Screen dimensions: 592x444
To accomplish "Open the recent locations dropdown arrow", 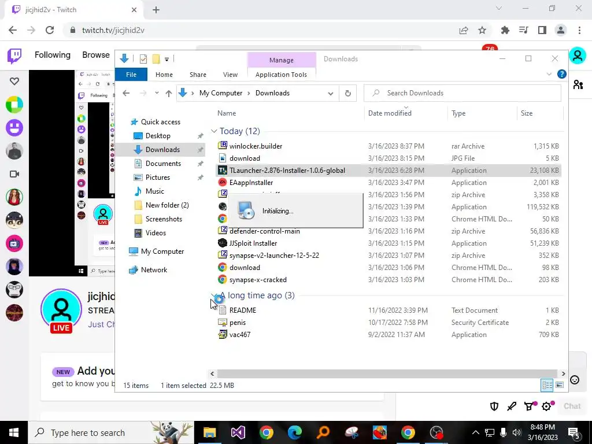I will (x=157, y=93).
